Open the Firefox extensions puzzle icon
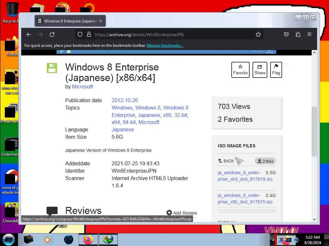Viewport: 329px width, 246px height. [298, 35]
